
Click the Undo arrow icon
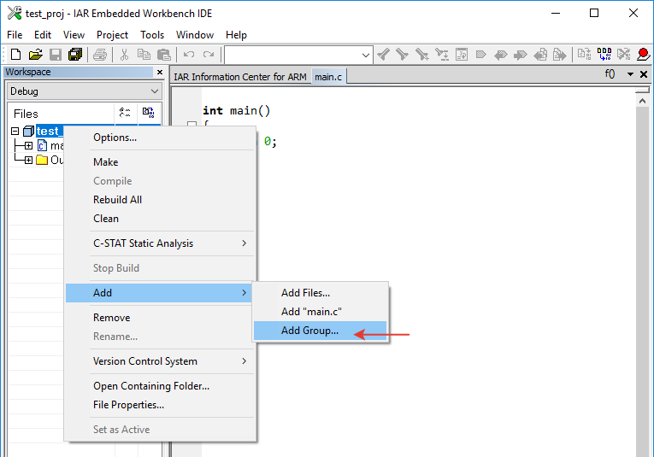click(x=189, y=55)
